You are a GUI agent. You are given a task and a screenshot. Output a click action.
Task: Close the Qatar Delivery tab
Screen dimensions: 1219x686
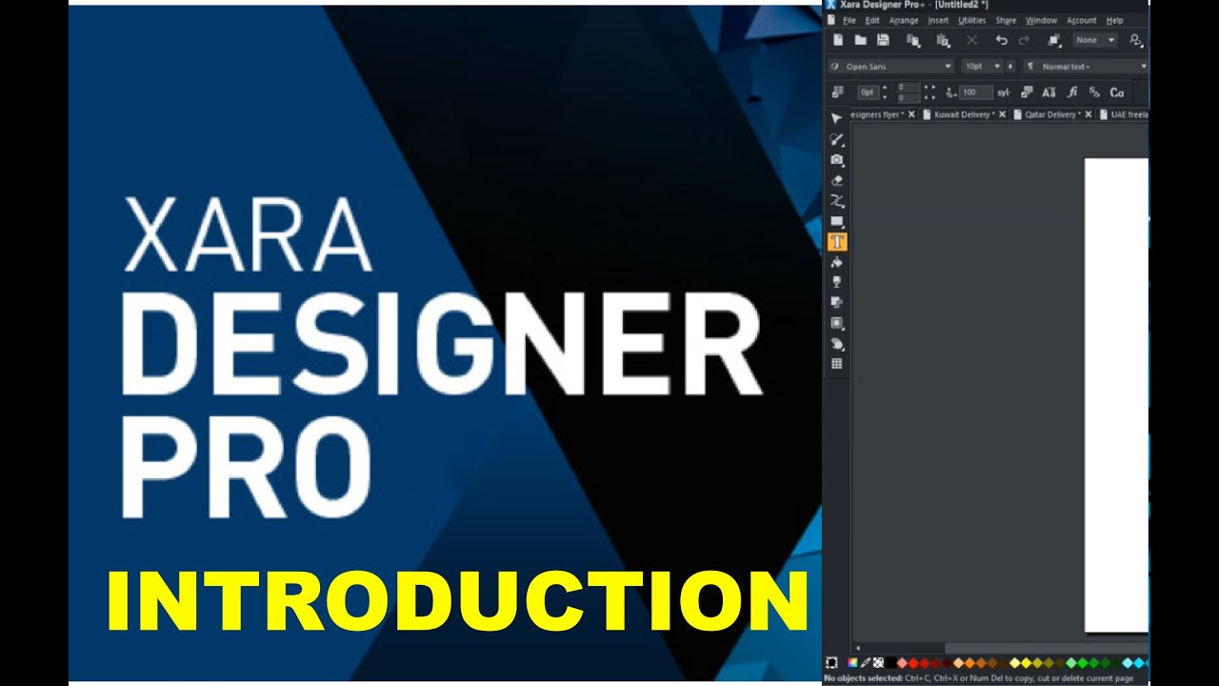(x=1089, y=114)
